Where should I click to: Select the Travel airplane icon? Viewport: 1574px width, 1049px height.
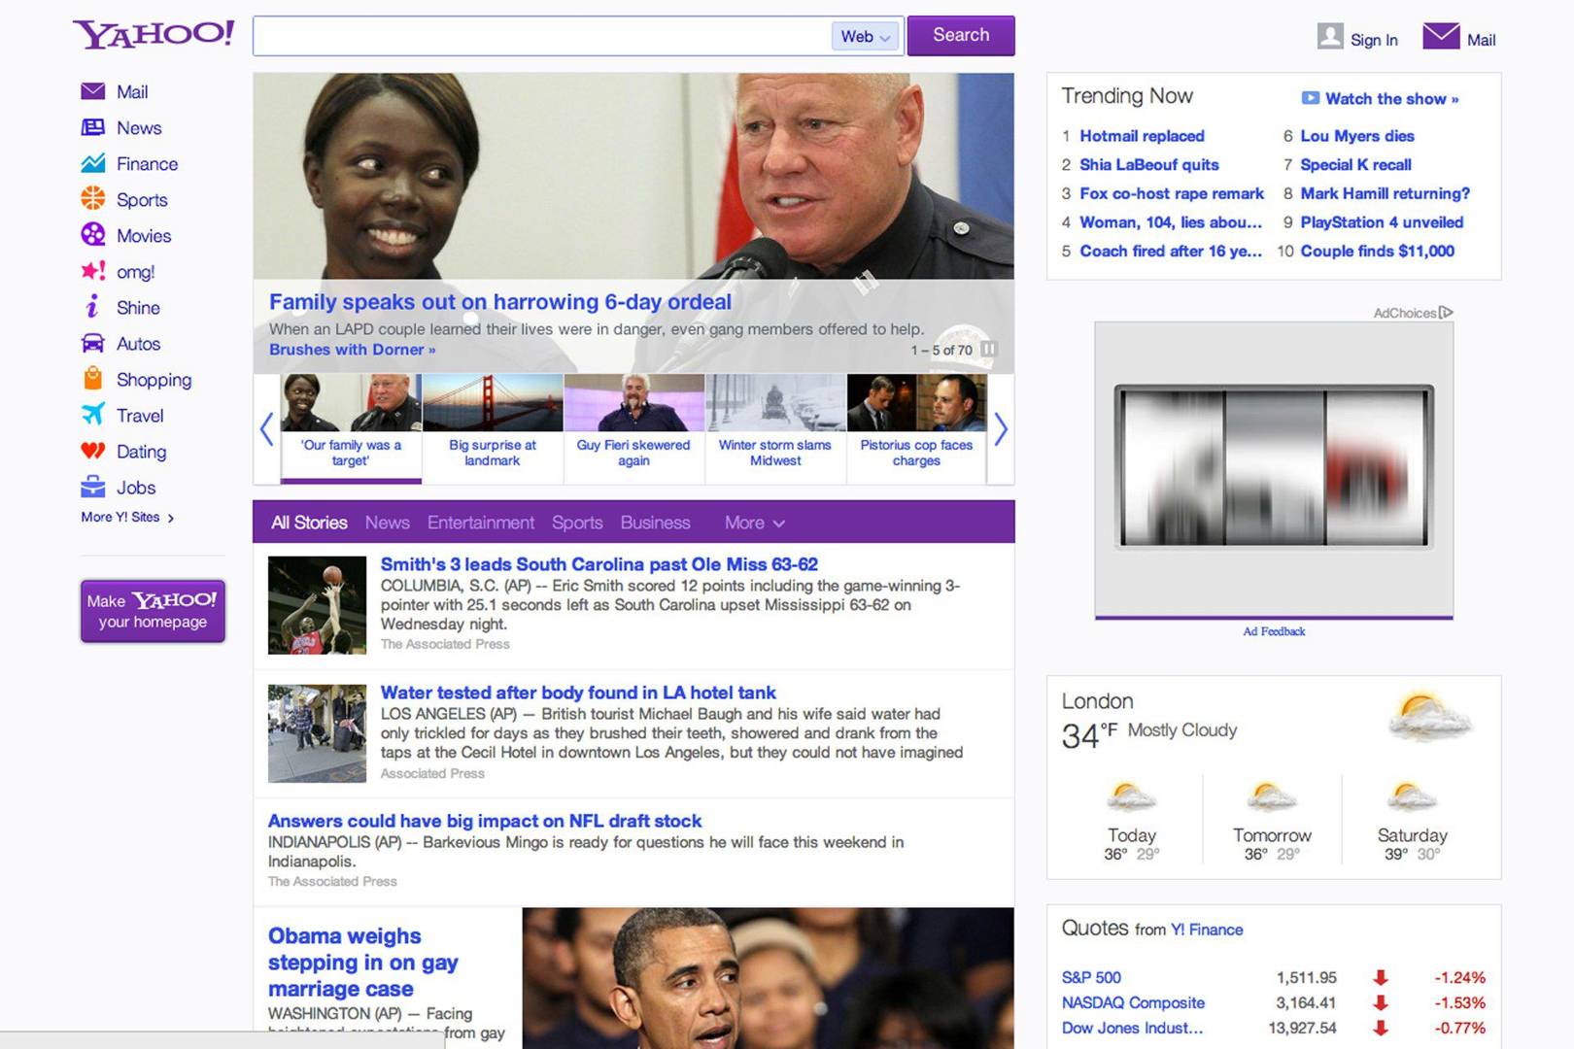[x=92, y=415]
